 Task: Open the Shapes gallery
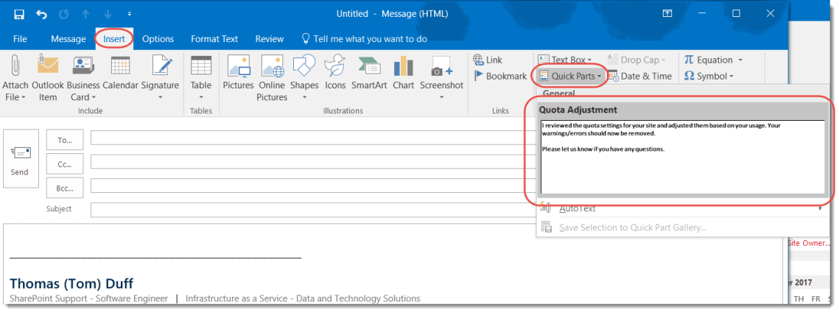304,79
